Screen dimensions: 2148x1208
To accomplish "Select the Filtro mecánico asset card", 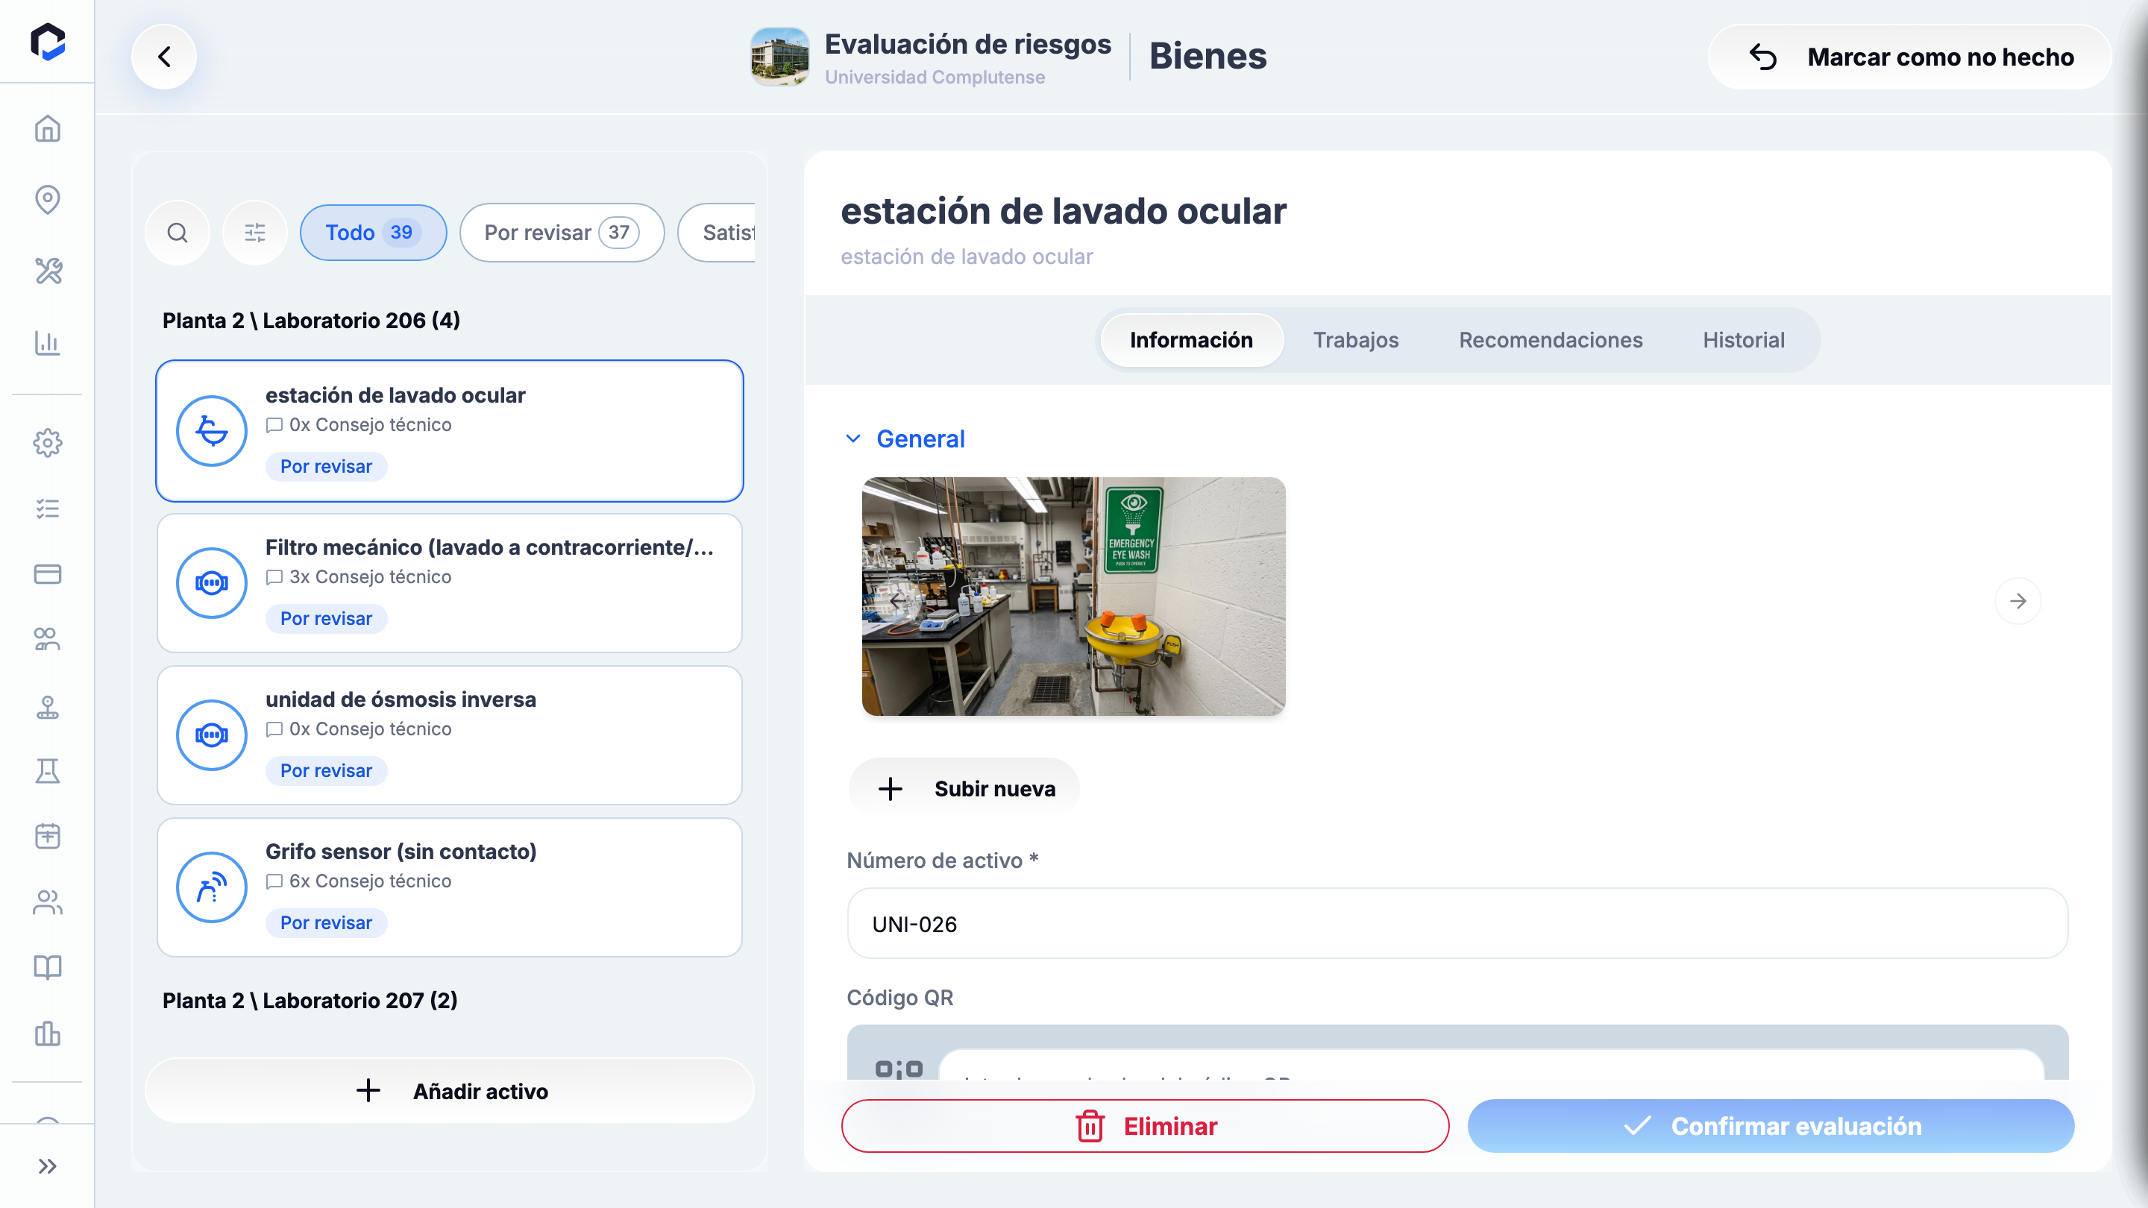I will (x=450, y=584).
